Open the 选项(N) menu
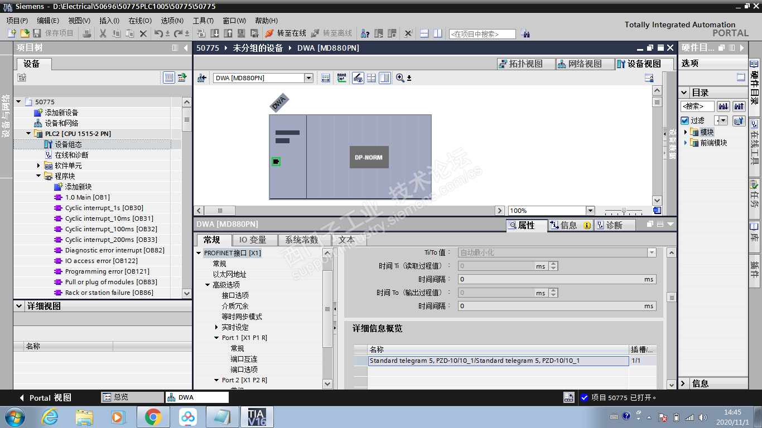The width and height of the screenshot is (762, 428). [x=172, y=21]
